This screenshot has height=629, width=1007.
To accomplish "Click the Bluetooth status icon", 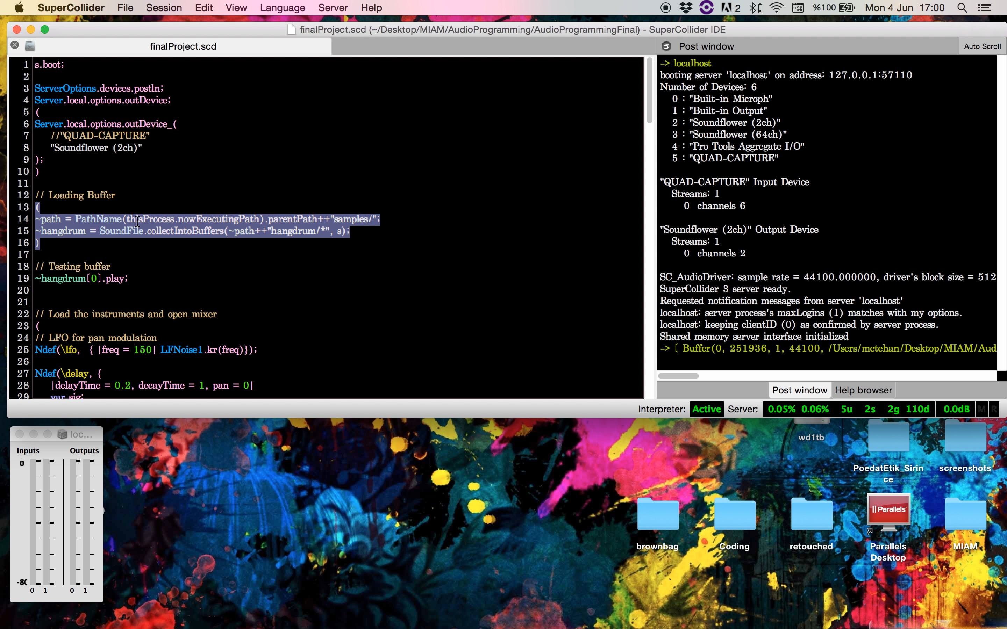I will coord(755,7).
